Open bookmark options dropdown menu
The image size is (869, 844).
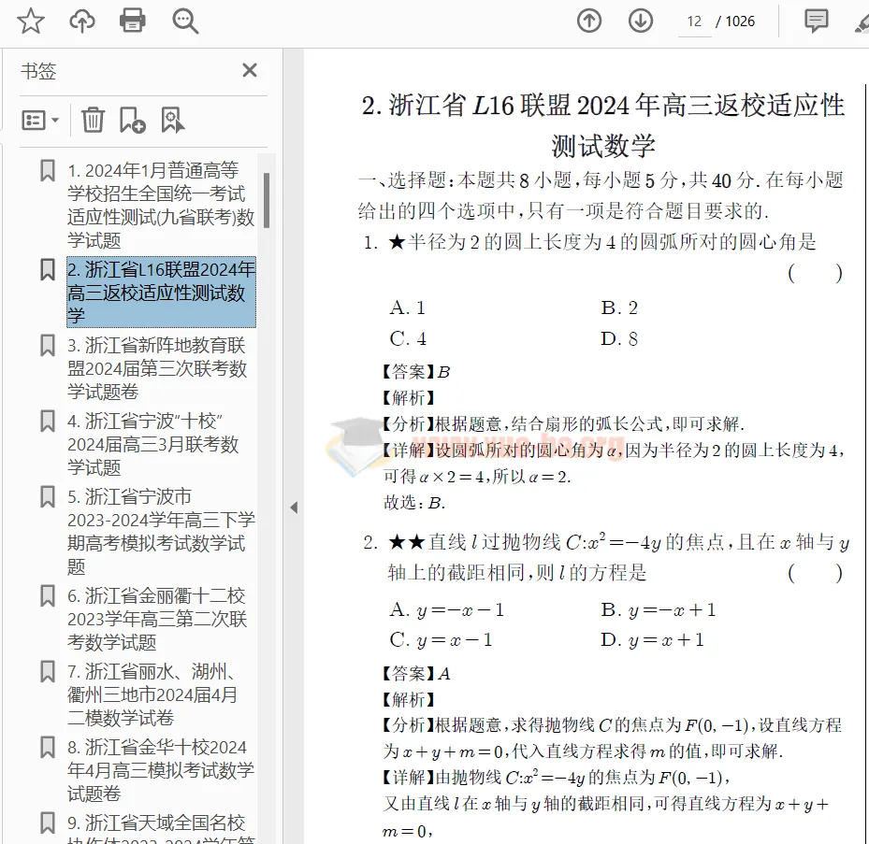click(40, 120)
